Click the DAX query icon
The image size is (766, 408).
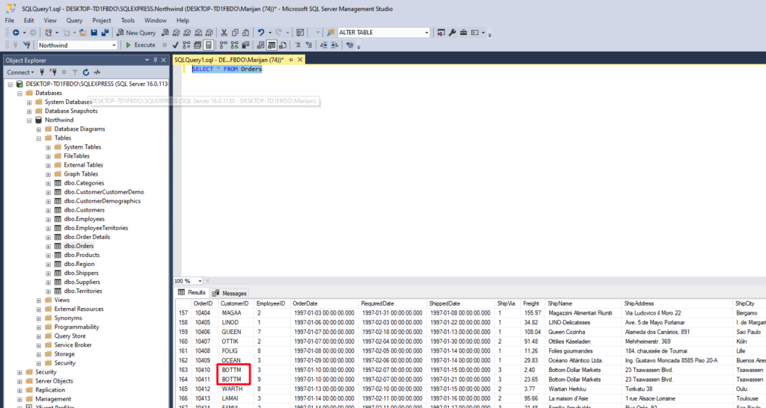[209, 33]
